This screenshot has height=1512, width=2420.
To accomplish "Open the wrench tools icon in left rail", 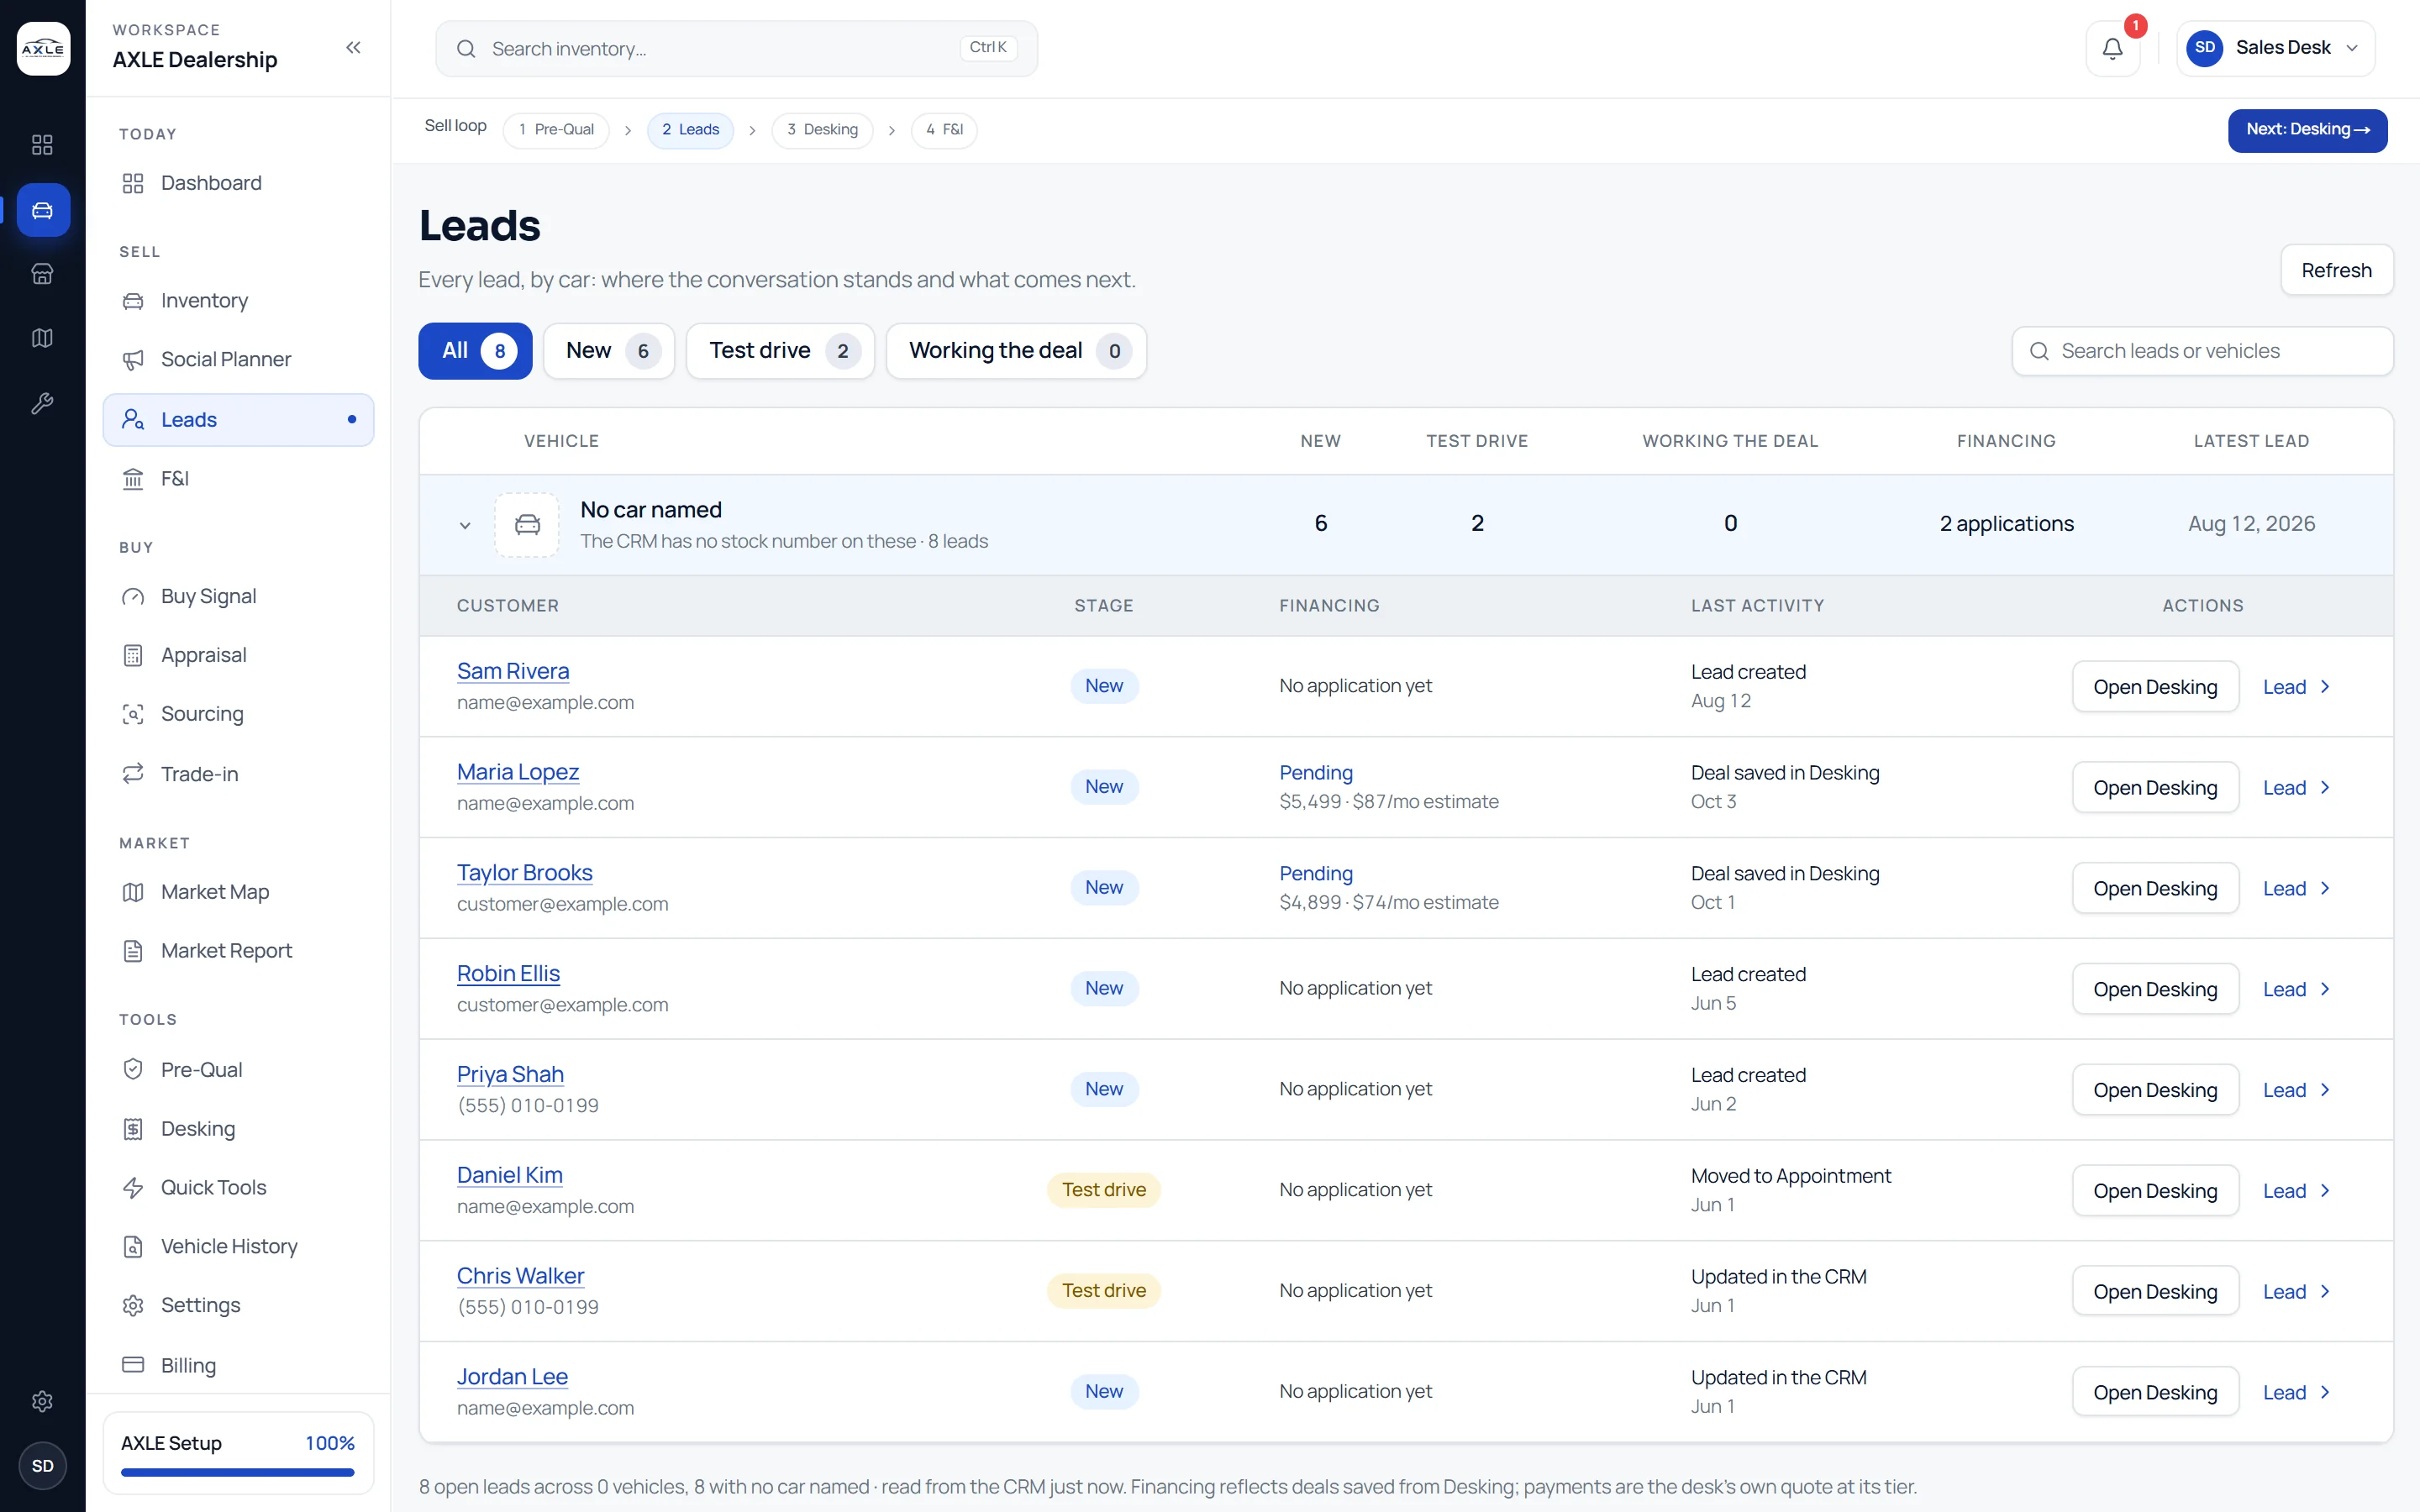I will click(x=42, y=403).
